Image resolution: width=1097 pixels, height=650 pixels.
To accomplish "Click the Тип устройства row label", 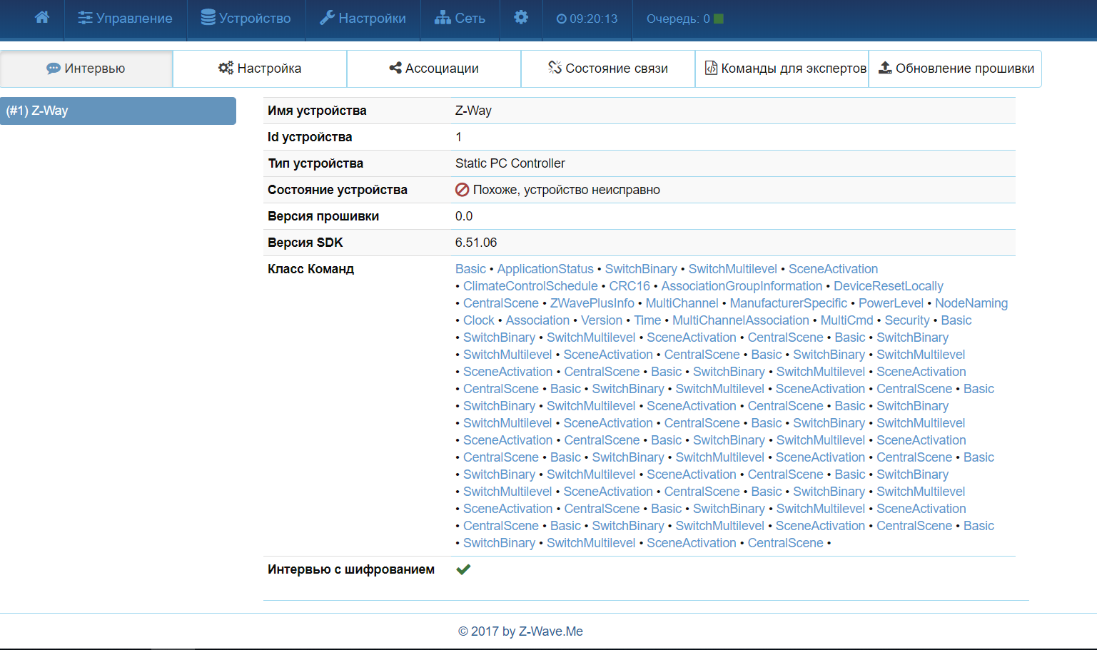I will point(315,163).
